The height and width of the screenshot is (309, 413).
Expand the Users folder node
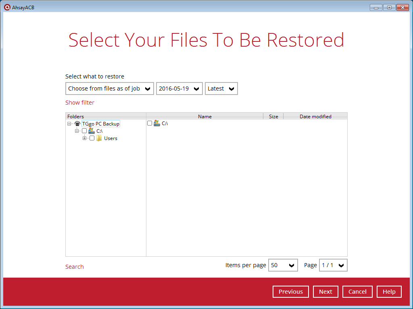pos(85,138)
